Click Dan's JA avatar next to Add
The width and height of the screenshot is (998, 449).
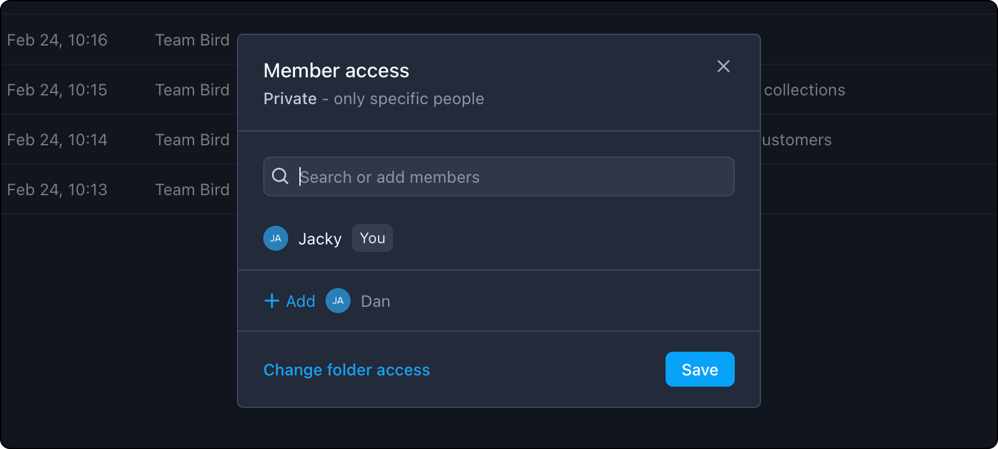pyautogui.click(x=337, y=301)
